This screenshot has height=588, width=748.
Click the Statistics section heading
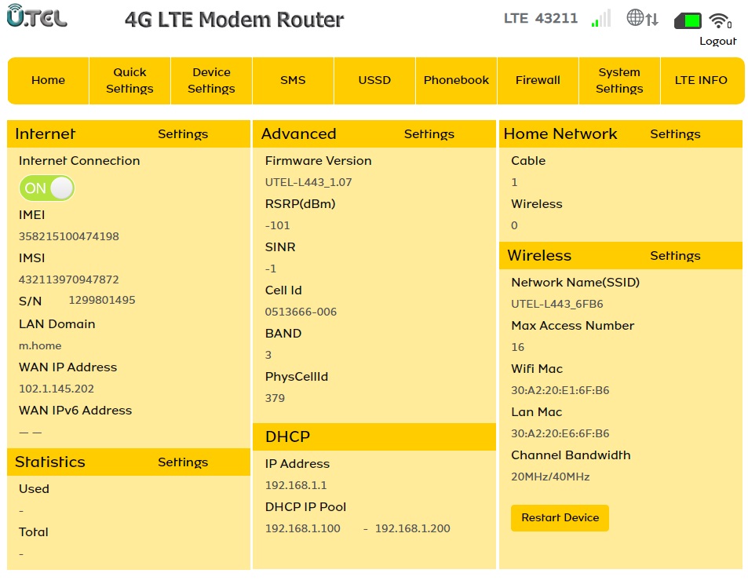click(x=50, y=462)
